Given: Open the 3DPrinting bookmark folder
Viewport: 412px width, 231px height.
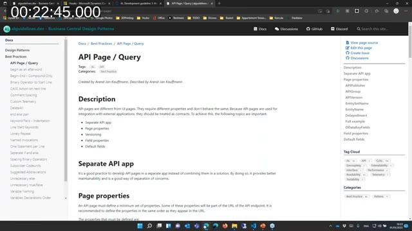Looking at the screenshot, I should [x=125, y=18].
